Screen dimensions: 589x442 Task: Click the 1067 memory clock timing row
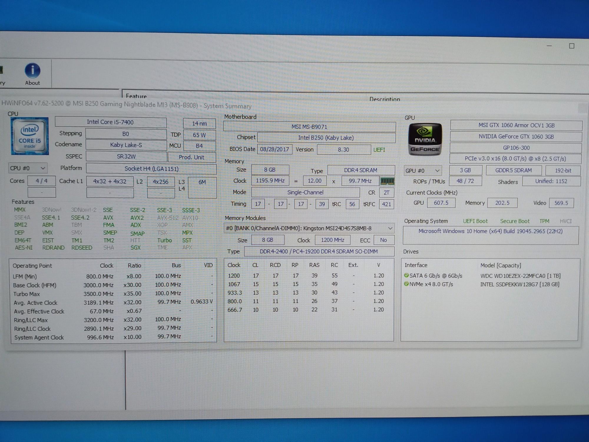pyautogui.click(x=306, y=284)
